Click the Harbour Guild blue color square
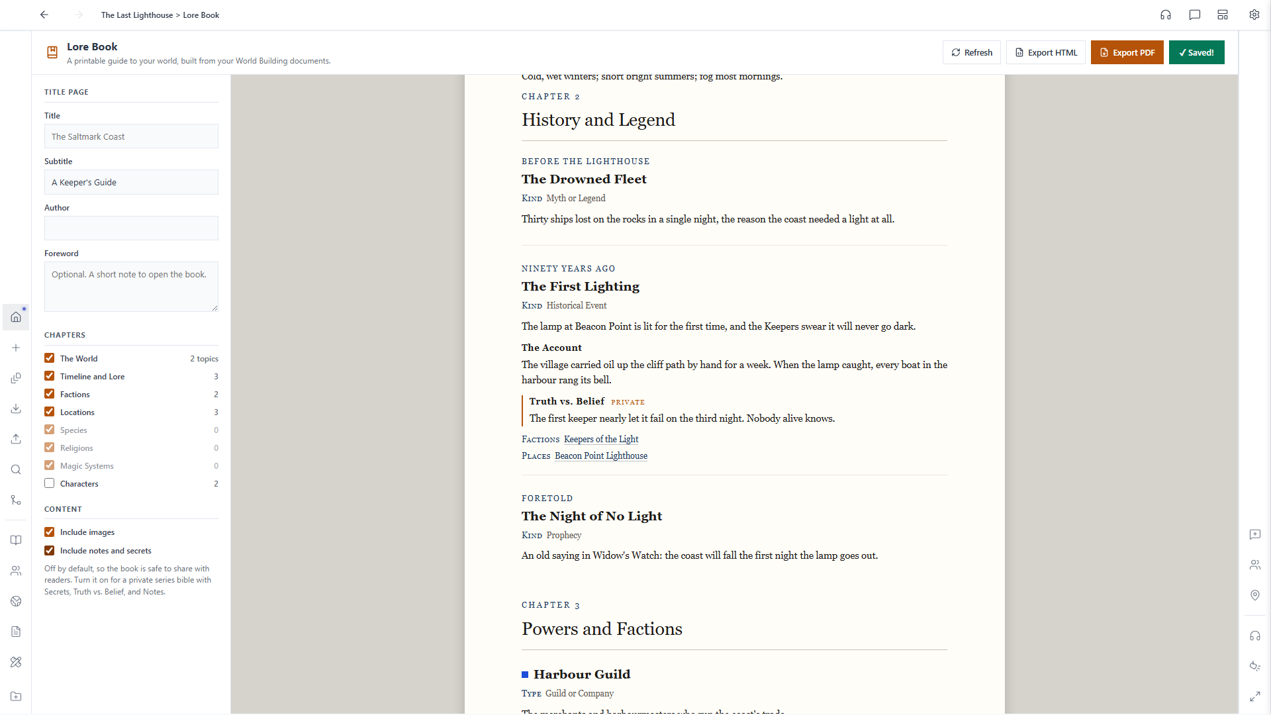Image resolution: width=1271 pixels, height=715 pixels. coord(525,675)
